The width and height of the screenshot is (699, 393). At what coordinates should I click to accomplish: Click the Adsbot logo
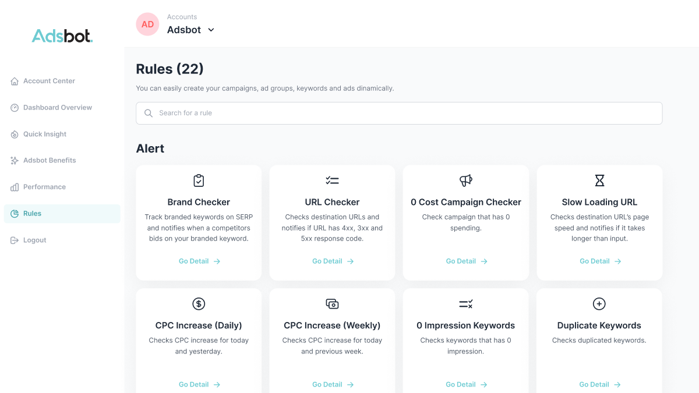point(62,36)
